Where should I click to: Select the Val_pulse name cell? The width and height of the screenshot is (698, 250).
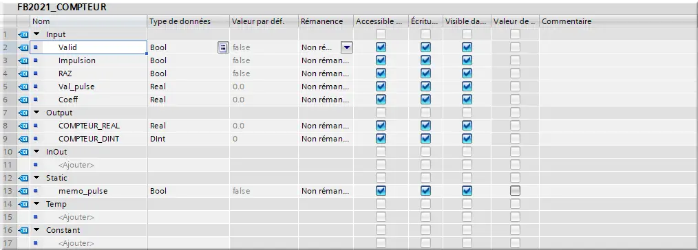pyautogui.click(x=89, y=87)
